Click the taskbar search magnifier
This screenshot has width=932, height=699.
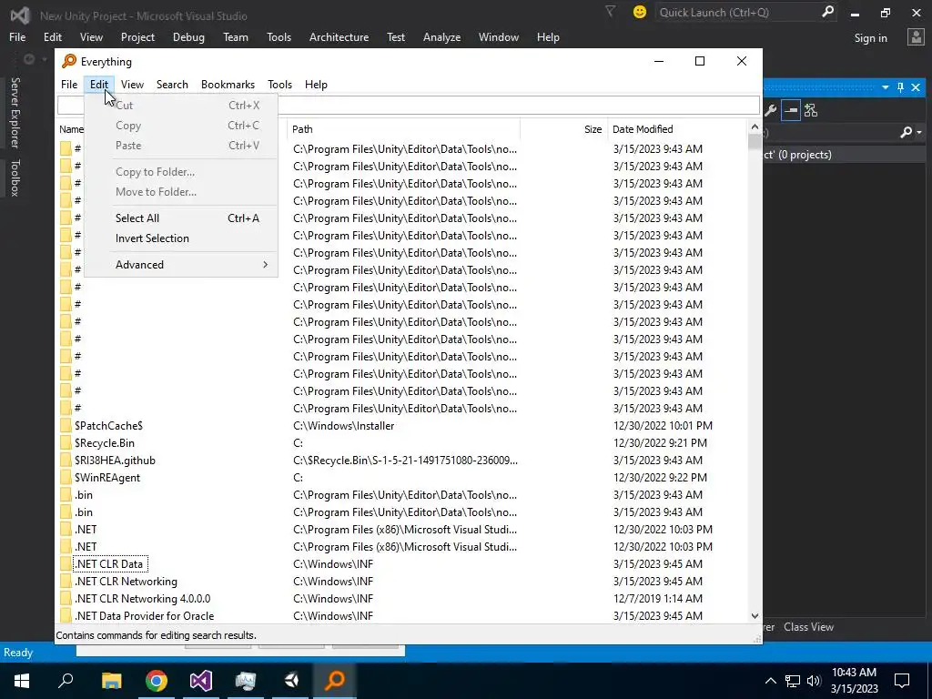[x=66, y=680]
